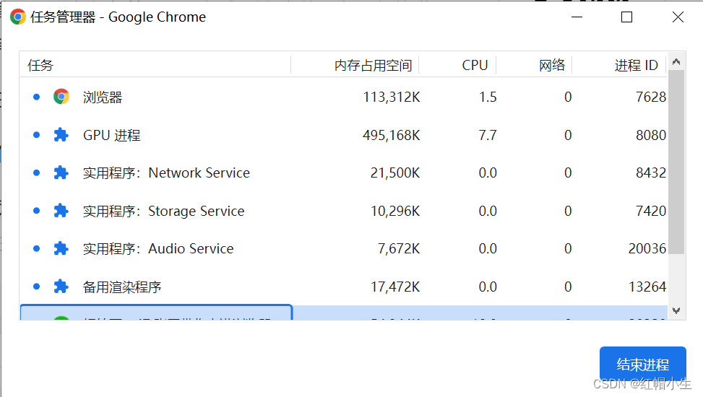Click the puzzle icon beside Network Service

pos(61,173)
